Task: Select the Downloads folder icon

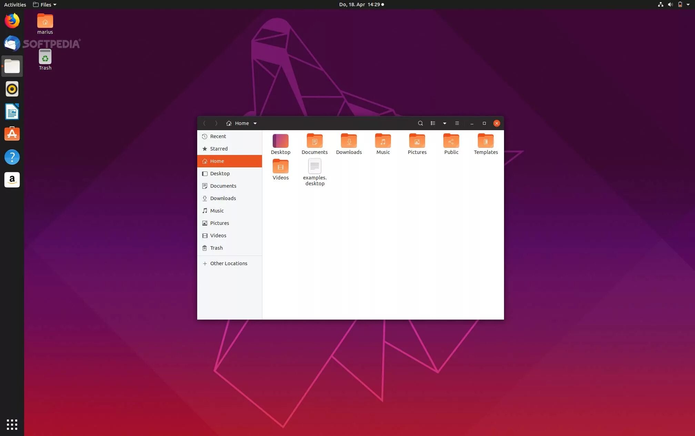Action: pos(349,141)
